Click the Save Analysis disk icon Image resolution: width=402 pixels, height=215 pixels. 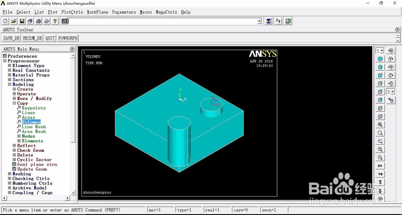point(22,21)
